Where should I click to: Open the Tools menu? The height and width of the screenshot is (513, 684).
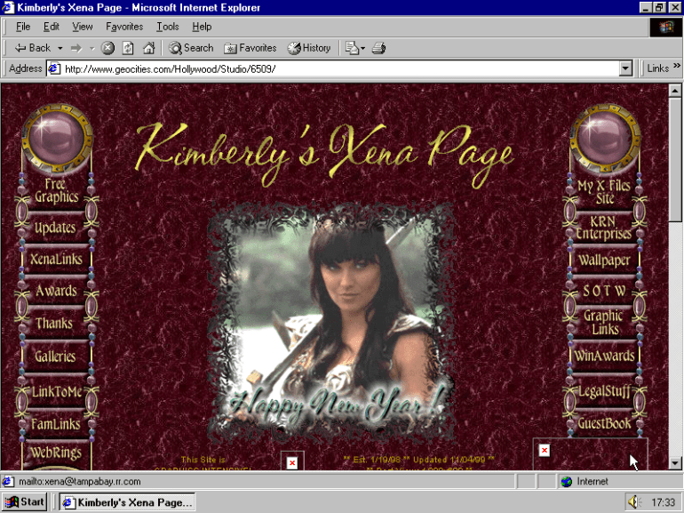(x=168, y=27)
